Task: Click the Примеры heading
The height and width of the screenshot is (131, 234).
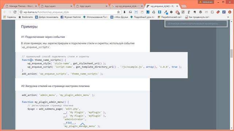Action: pyautogui.click(x=29, y=27)
